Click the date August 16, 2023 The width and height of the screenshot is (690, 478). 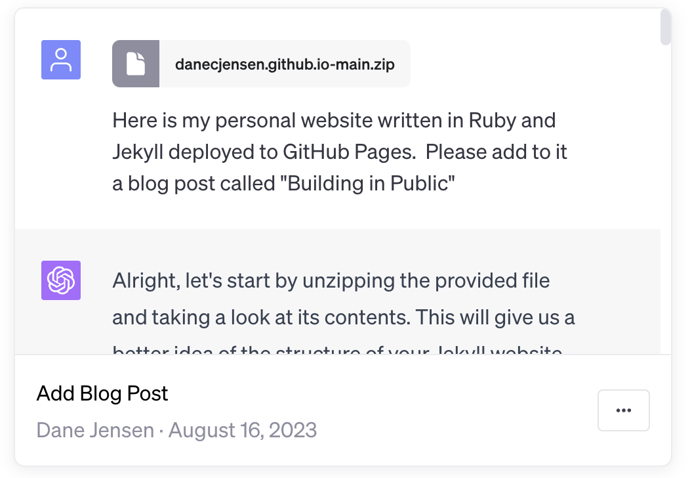coord(243,430)
